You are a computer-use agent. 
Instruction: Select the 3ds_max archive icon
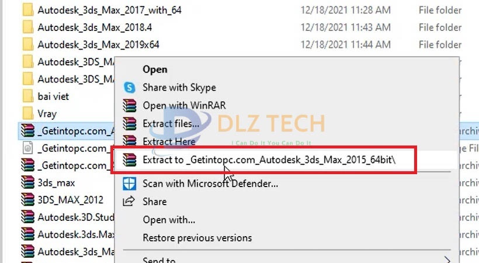tap(28, 183)
